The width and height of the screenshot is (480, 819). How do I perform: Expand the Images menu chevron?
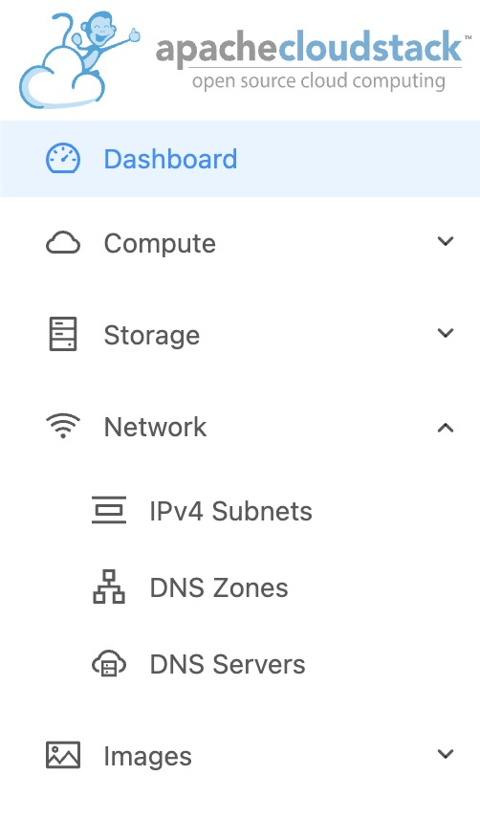tap(445, 754)
